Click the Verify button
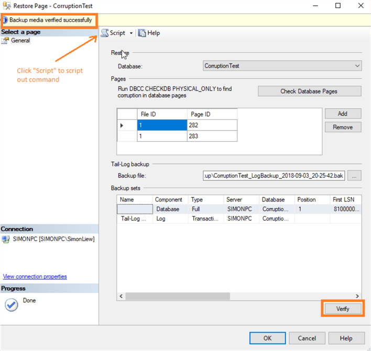The width and height of the screenshot is (371, 351). (342, 309)
